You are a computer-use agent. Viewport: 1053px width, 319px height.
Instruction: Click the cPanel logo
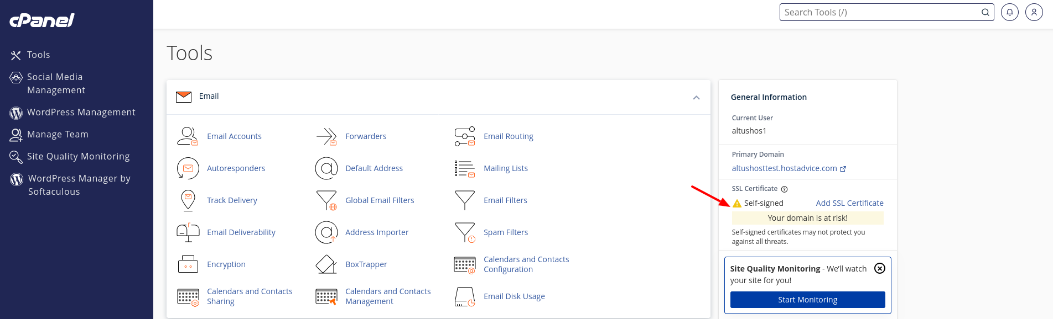click(42, 20)
